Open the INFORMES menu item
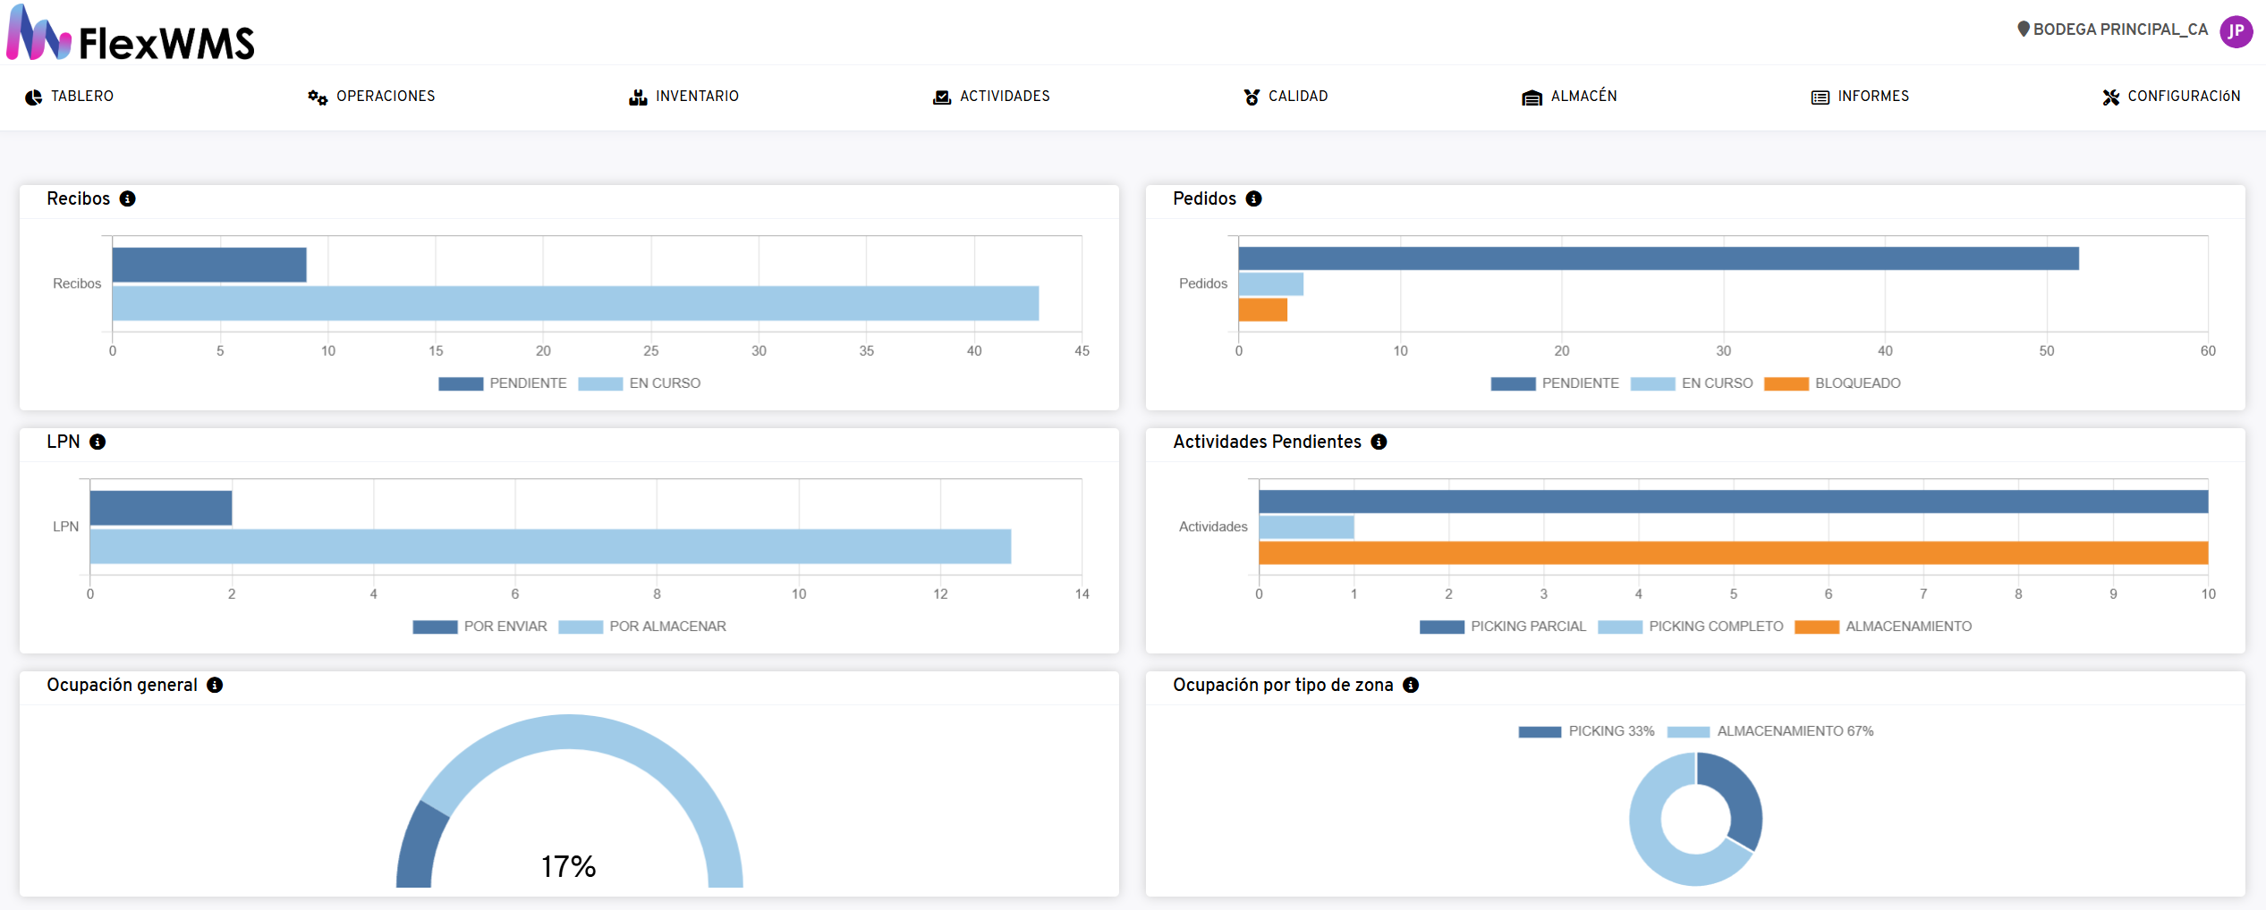The image size is (2266, 910). click(x=1861, y=97)
